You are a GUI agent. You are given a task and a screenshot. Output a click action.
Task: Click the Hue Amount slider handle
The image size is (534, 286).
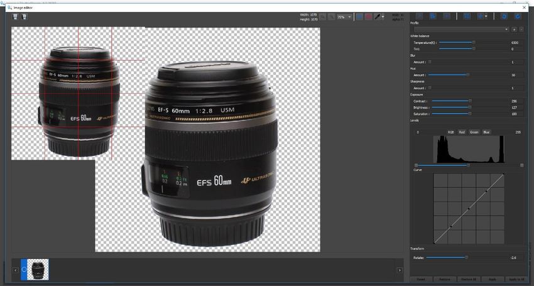[467, 75]
